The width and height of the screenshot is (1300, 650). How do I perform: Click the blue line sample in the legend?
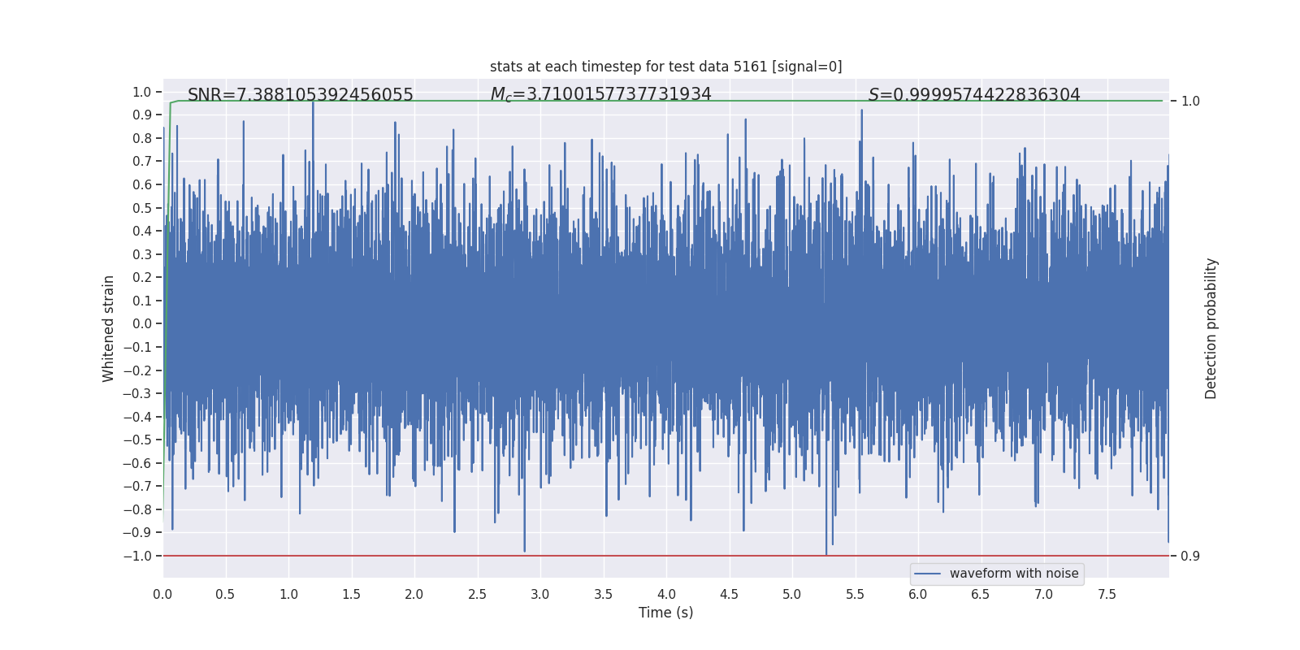point(927,574)
